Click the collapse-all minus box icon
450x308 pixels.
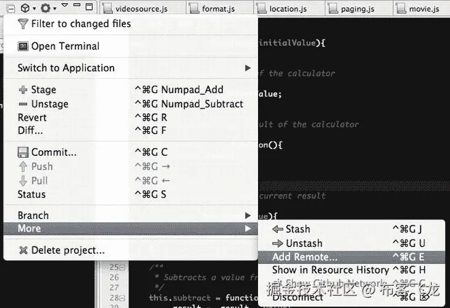(x=10, y=9)
